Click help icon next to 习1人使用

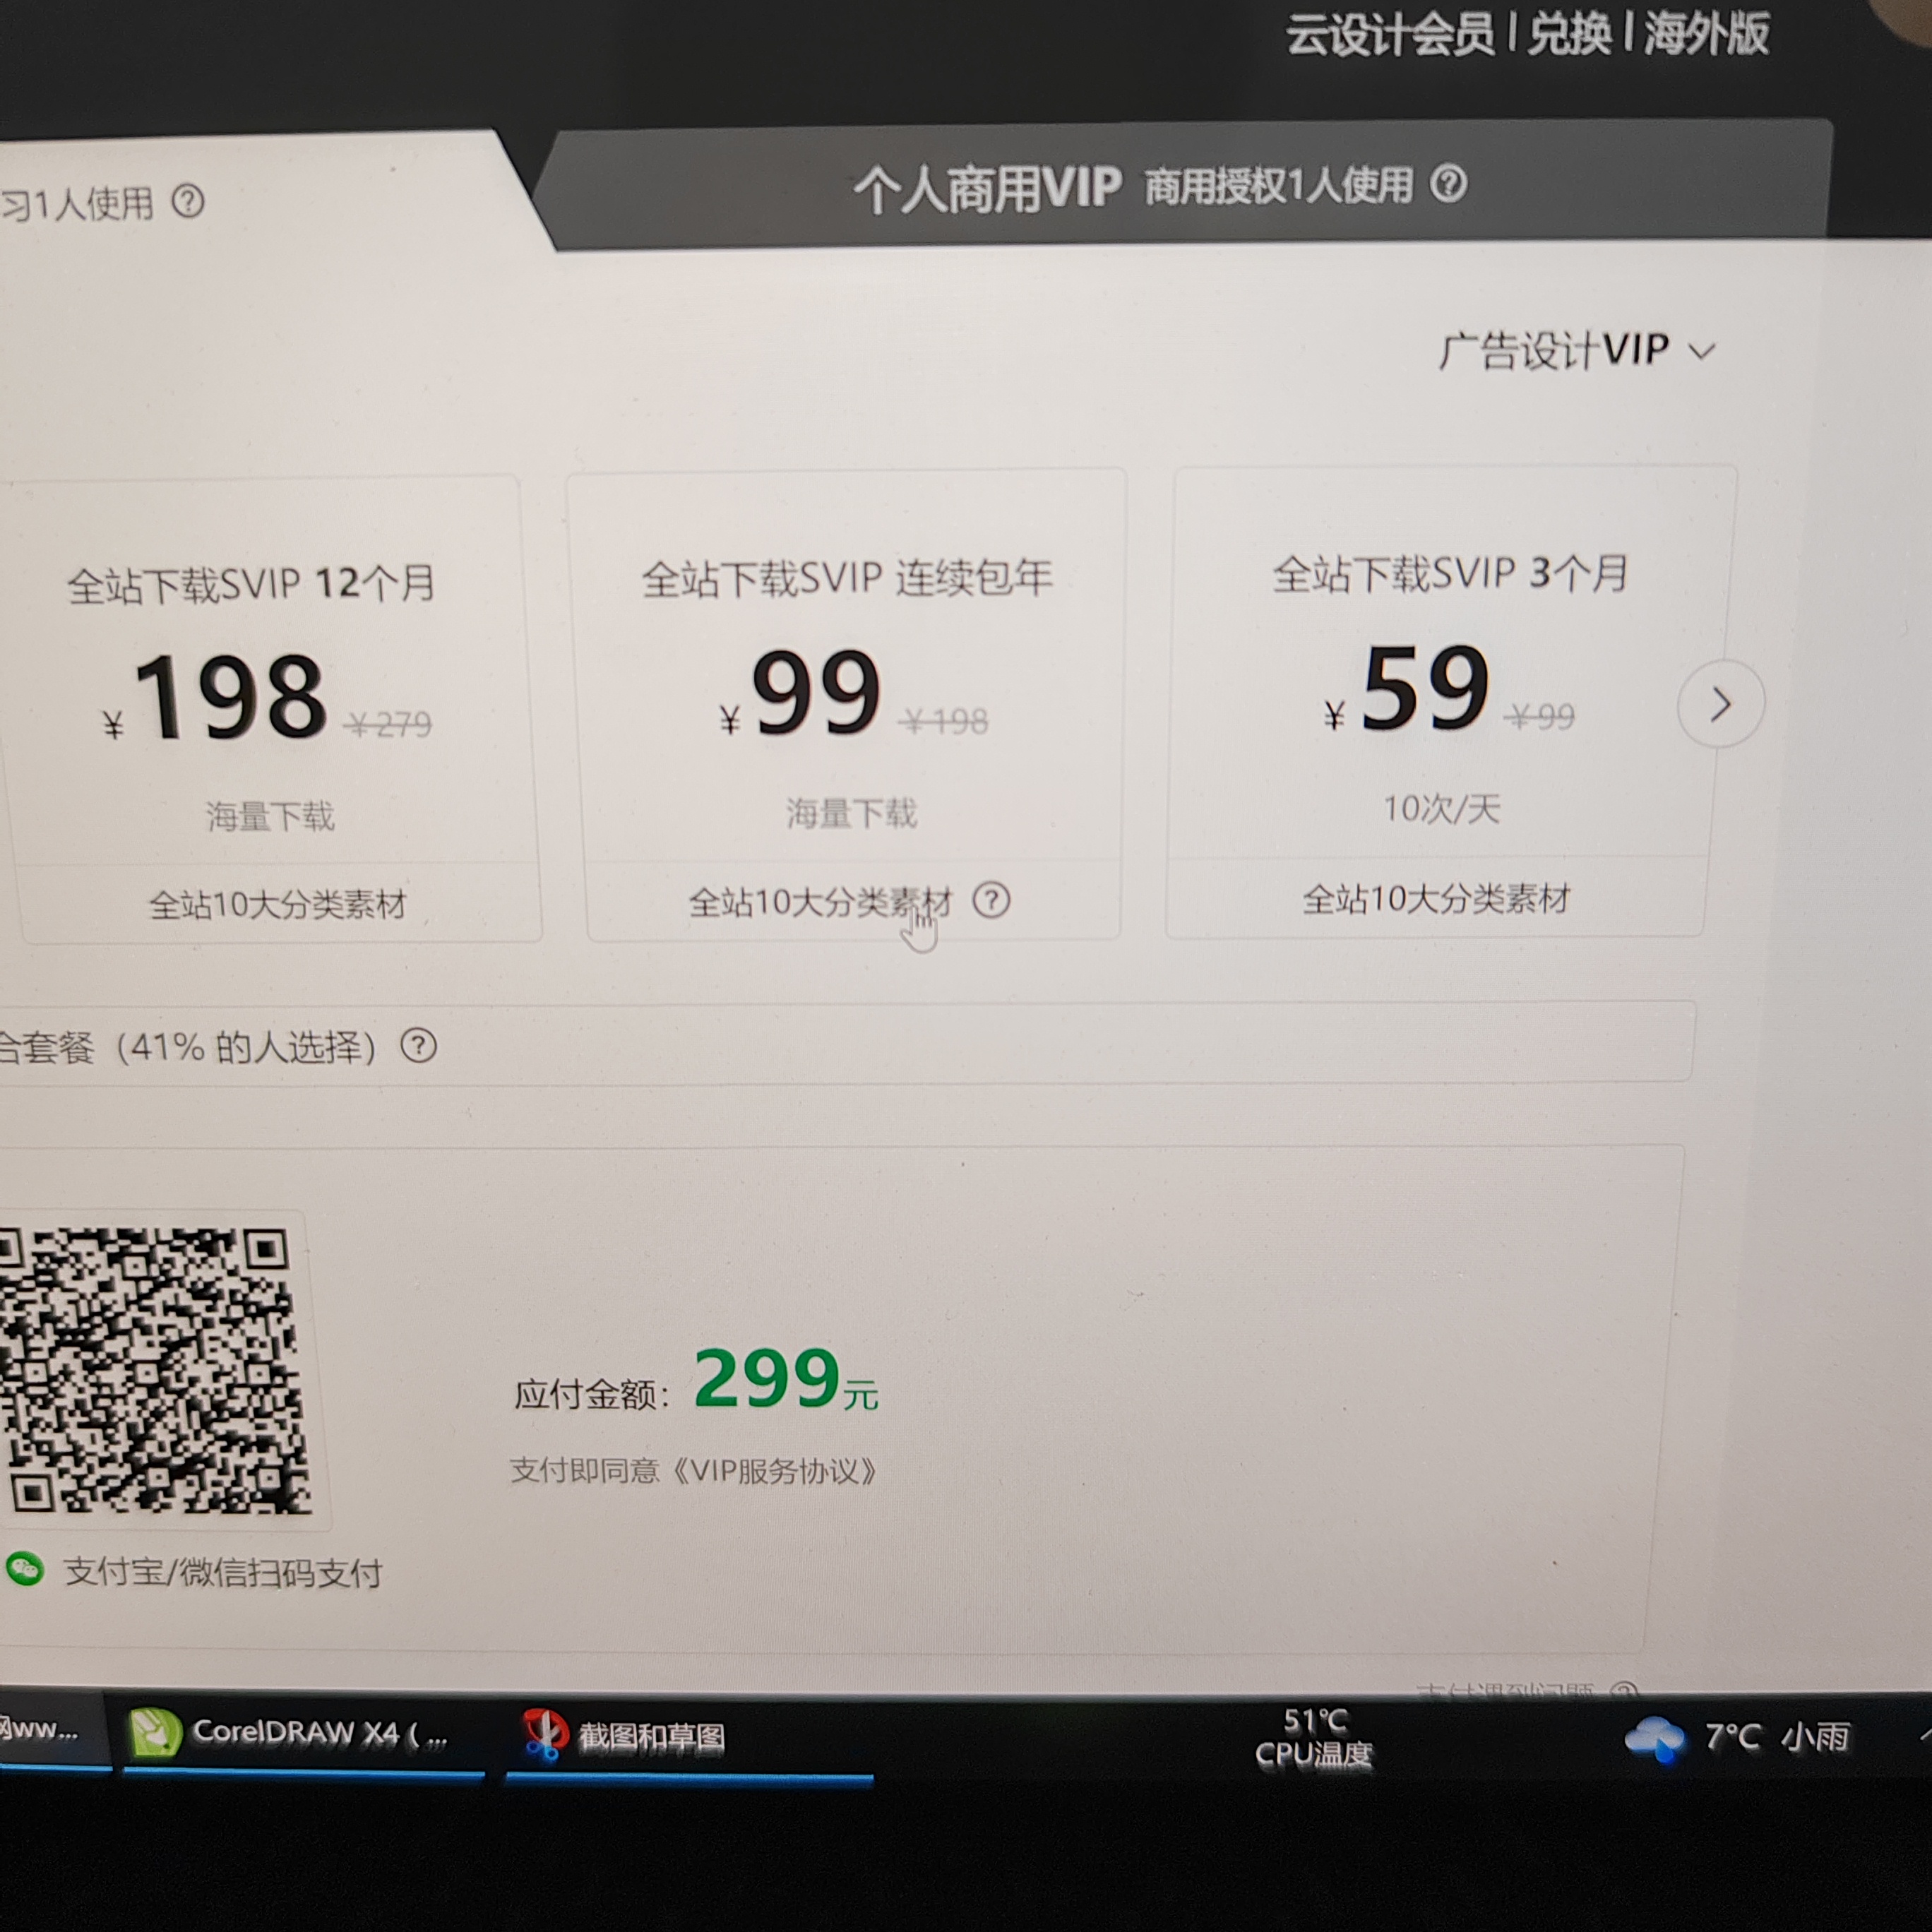(x=188, y=201)
